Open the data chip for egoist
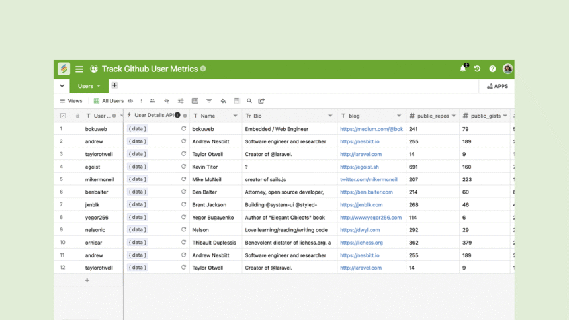Viewport: 569px width, 320px height. click(137, 167)
